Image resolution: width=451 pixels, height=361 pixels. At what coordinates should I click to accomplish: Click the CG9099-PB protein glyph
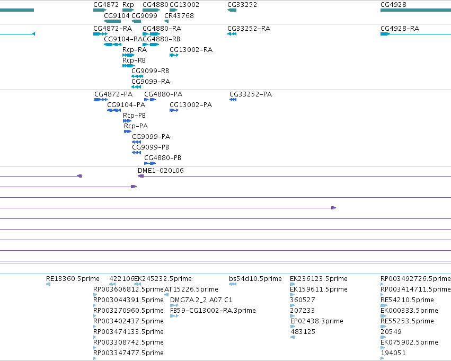pos(136,153)
